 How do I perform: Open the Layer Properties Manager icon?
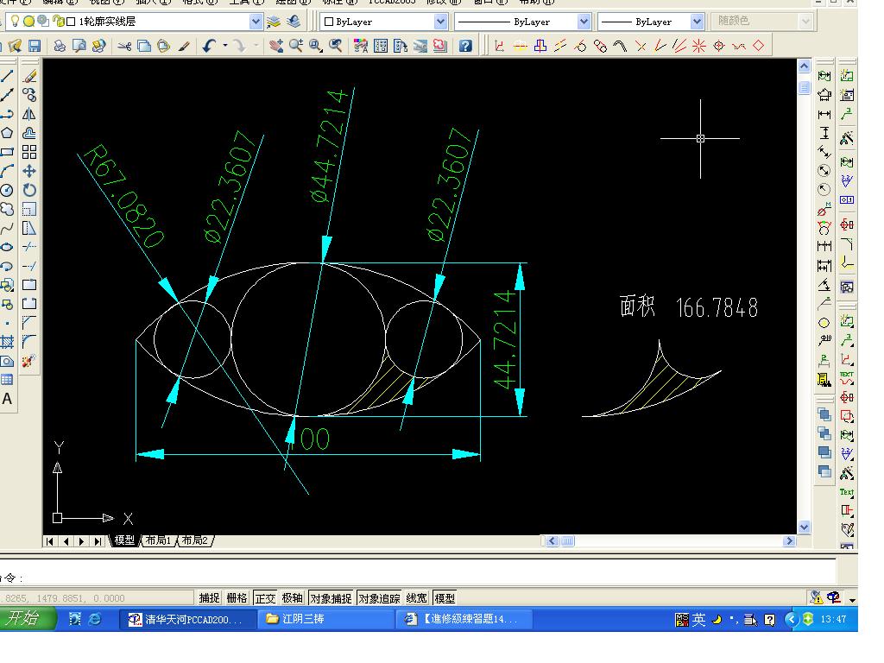pos(274,22)
